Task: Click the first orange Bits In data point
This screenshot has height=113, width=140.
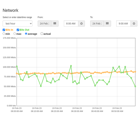Action: point(17,73)
